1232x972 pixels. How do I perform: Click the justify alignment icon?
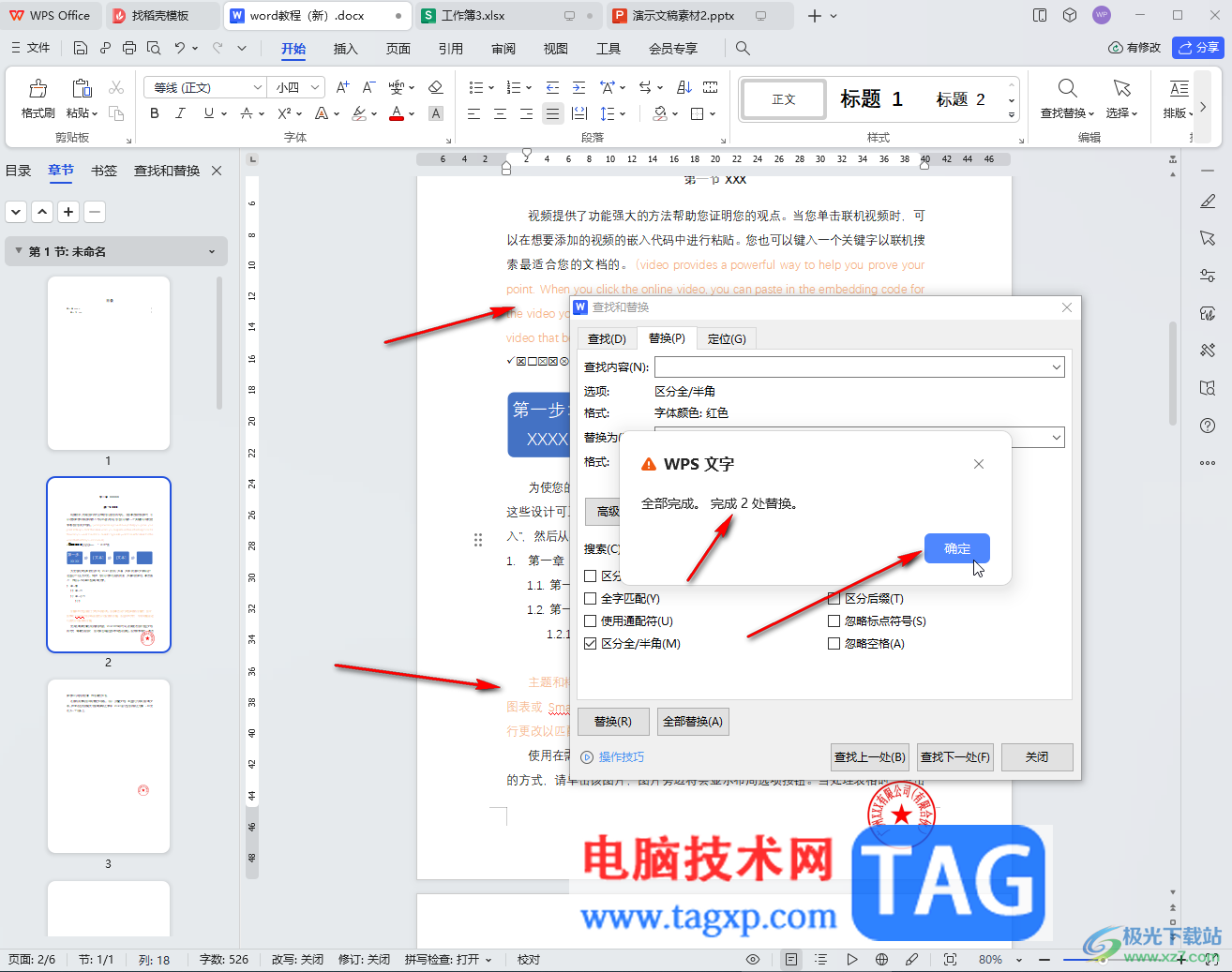tap(553, 113)
